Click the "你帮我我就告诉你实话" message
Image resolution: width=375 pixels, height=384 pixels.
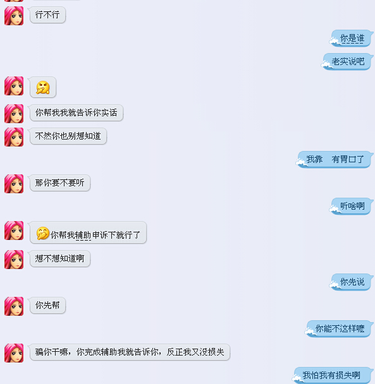(77, 112)
